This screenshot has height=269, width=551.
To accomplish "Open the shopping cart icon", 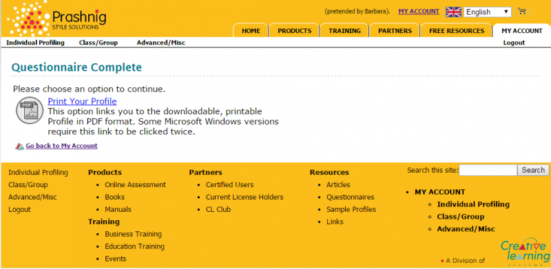I will pyautogui.click(x=522, y=11).
